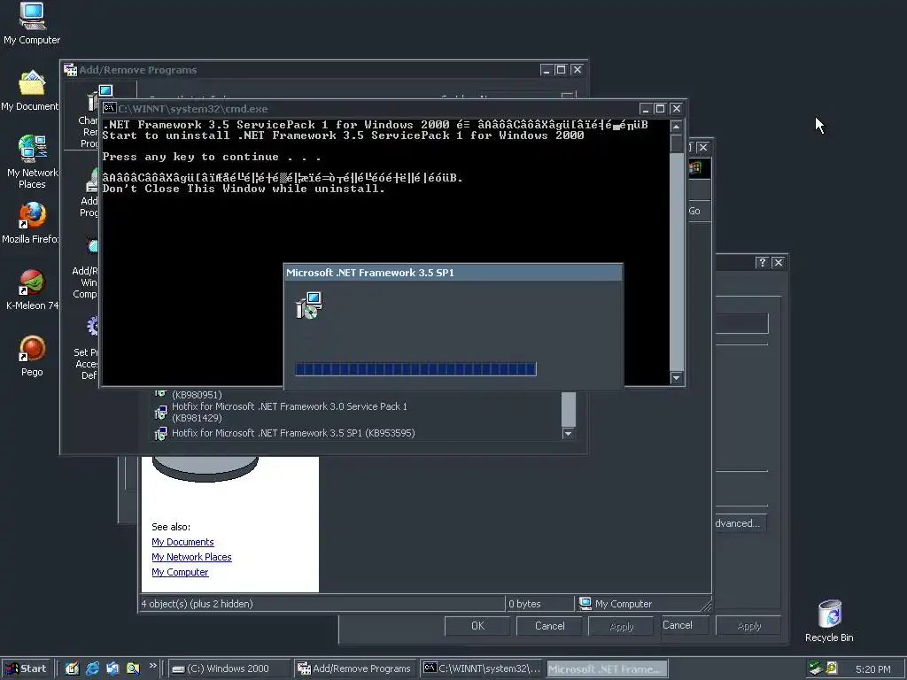
Task: Click the OK button in the dialog
Action: 477,626
